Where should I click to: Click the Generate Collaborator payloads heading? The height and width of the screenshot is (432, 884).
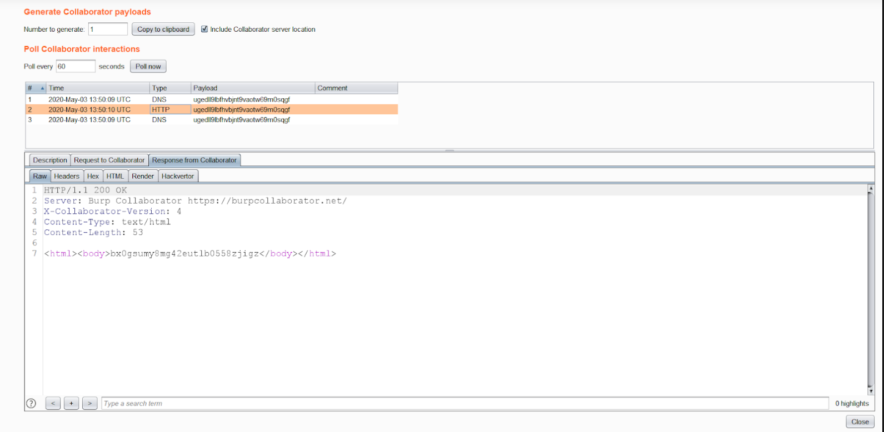87,12
